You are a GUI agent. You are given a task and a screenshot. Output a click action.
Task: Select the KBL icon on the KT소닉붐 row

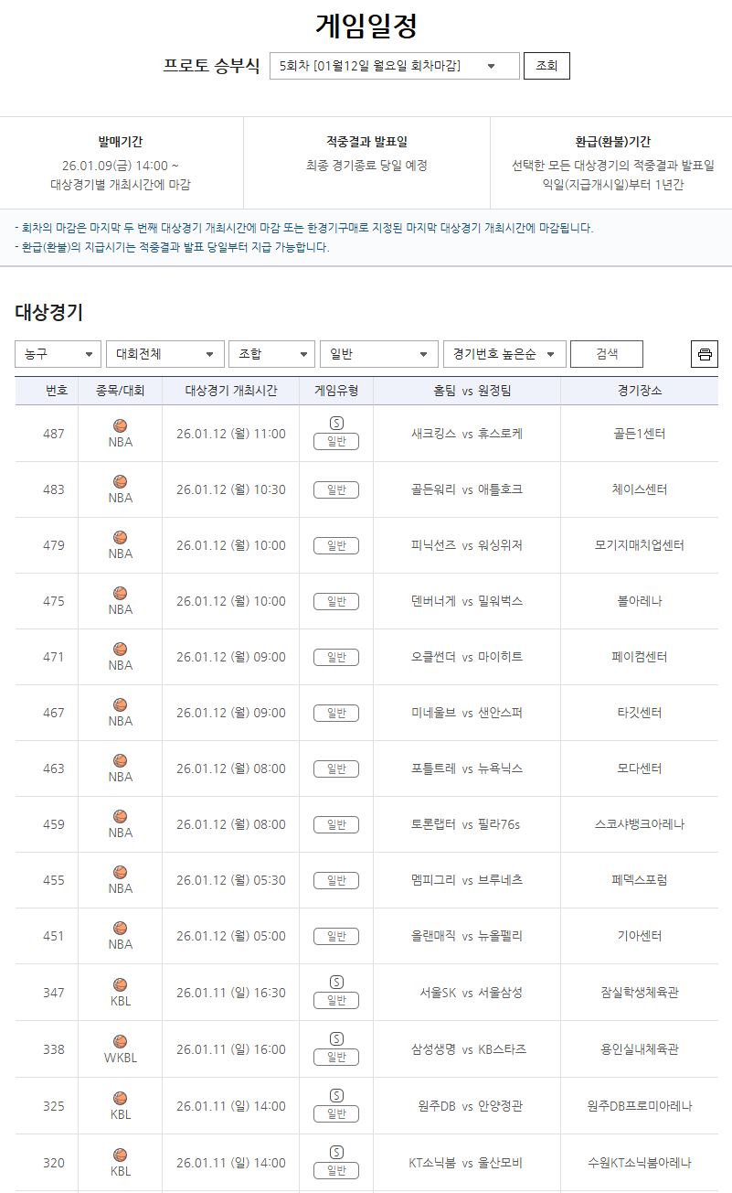[x=119, y=1155]
